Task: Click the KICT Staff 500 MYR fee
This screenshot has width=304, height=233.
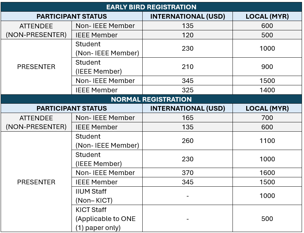Action: click(267, 219)
